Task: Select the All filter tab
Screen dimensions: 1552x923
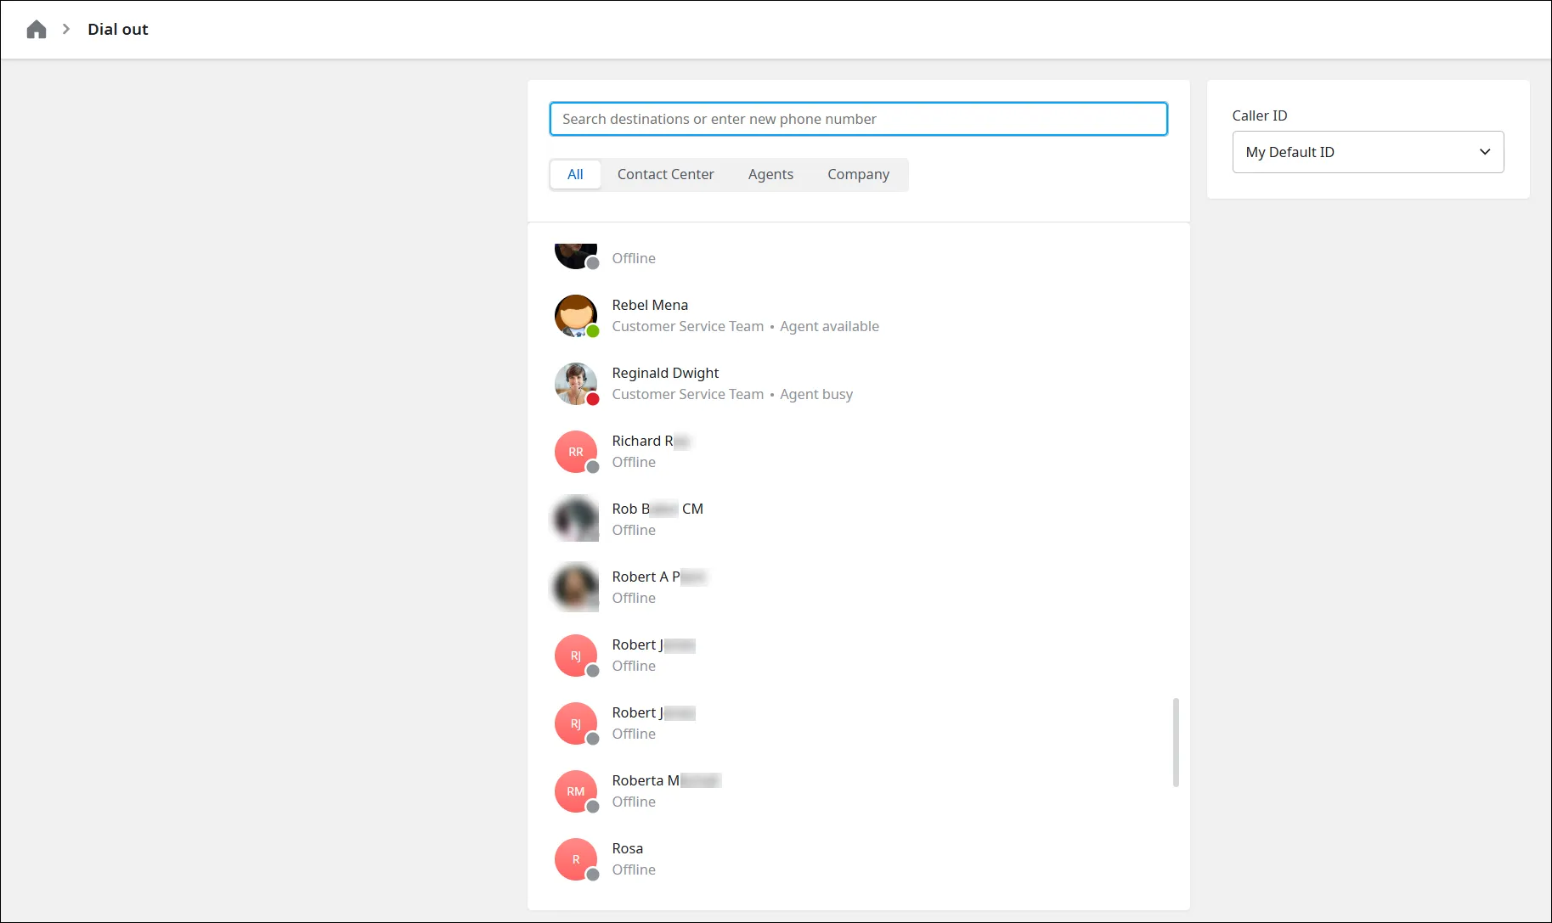Action: click(x=575, y=174)
